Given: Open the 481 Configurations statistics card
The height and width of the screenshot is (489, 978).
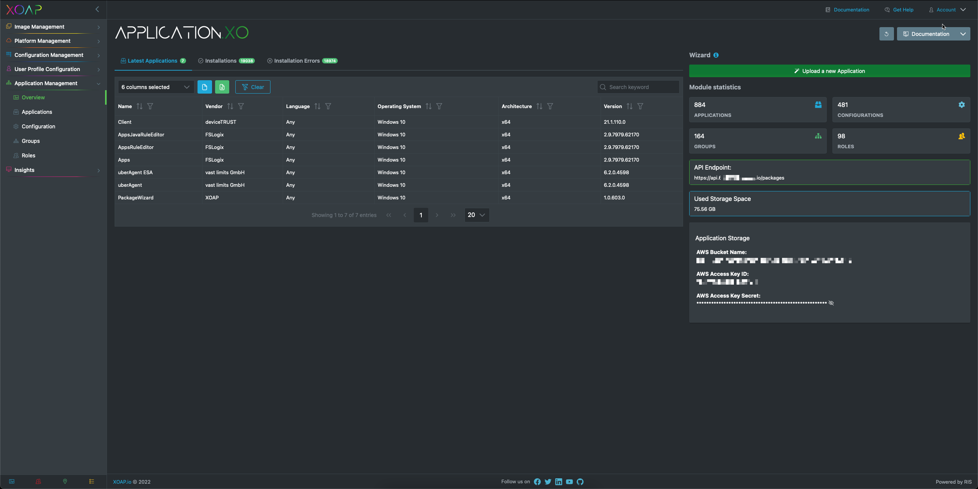Looking at the screenshot, I should click(901, 110).
